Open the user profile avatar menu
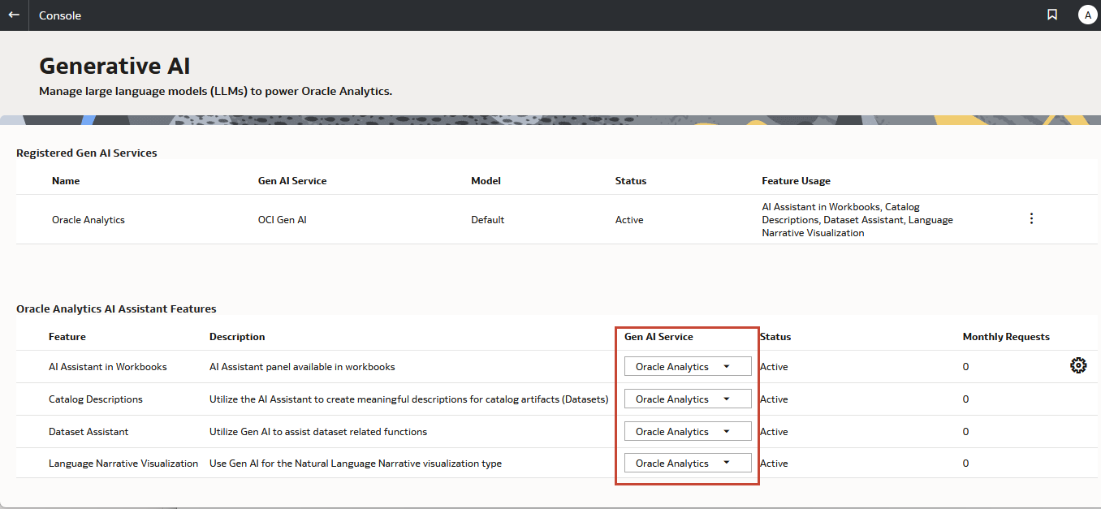This screenshot has height=509, width=1101. (1087, 15)
